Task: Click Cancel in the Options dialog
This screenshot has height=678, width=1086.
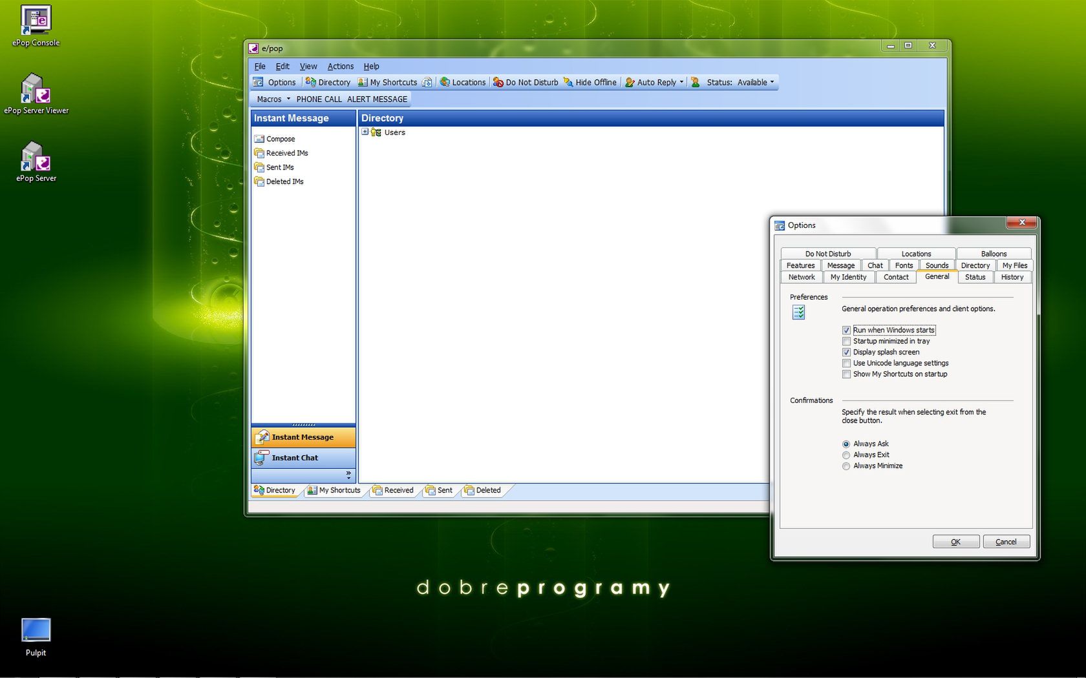Action: click(x=1006, y=542)
